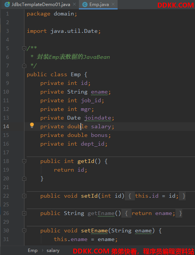Screen dimensions: 195x255
Task: Expand the folded getEname method
Action: 24,213
